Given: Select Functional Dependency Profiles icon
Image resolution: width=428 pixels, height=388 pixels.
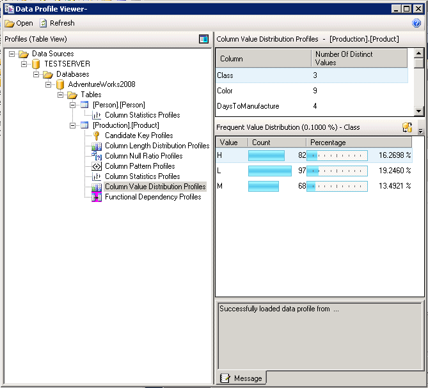Looking at the screenshot, I should pos(97,197).
